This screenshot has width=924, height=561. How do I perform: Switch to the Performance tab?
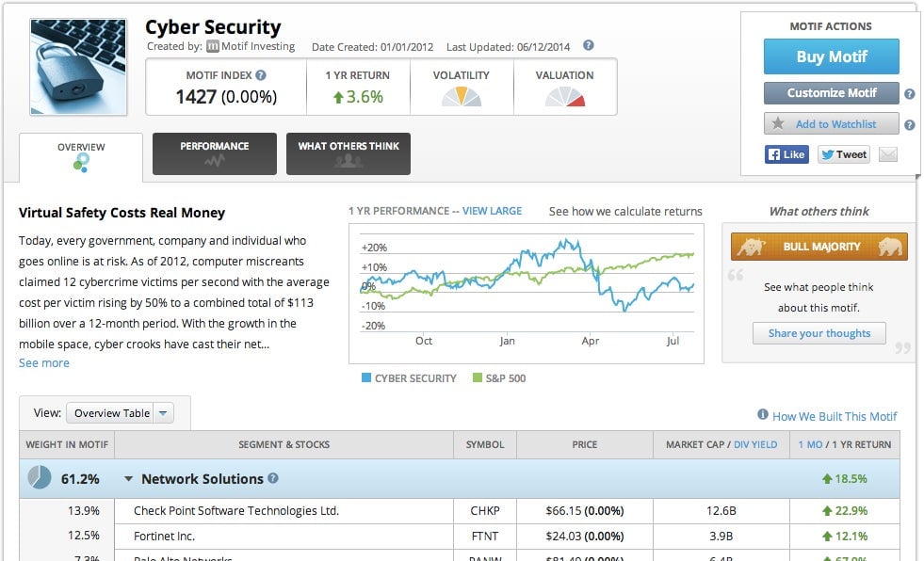215,153
